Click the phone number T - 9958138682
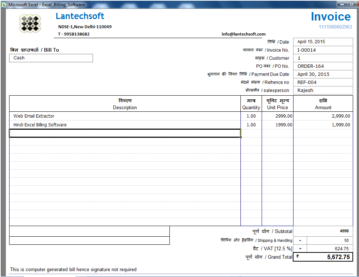The image size is (359, 277). coord(74,34)
